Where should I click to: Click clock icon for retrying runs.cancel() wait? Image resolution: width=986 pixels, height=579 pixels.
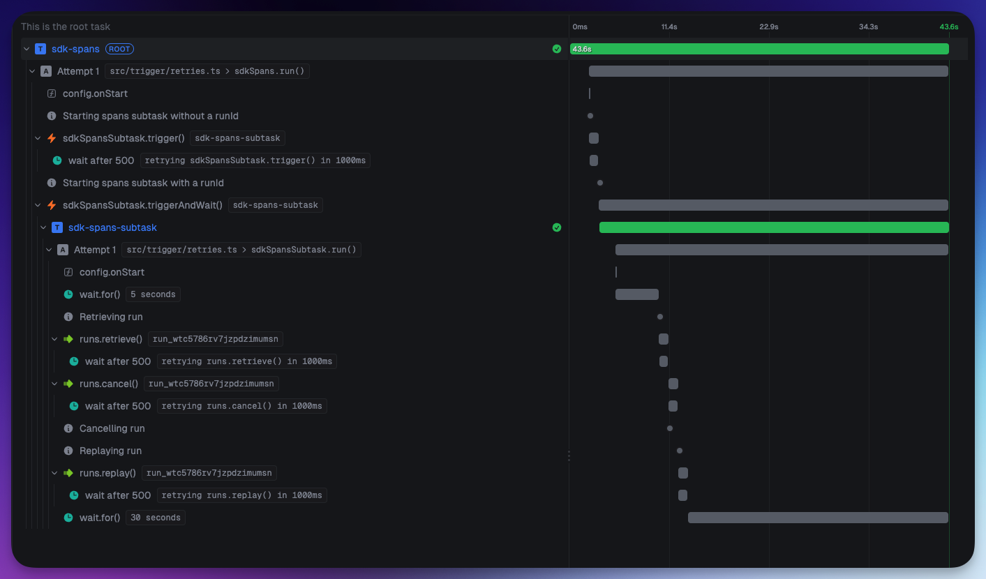[74, 406]
